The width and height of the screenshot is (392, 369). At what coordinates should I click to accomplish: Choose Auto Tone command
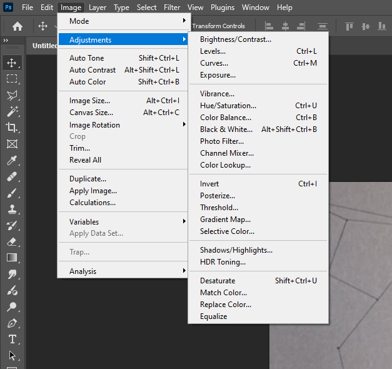[x=124, y=58]
